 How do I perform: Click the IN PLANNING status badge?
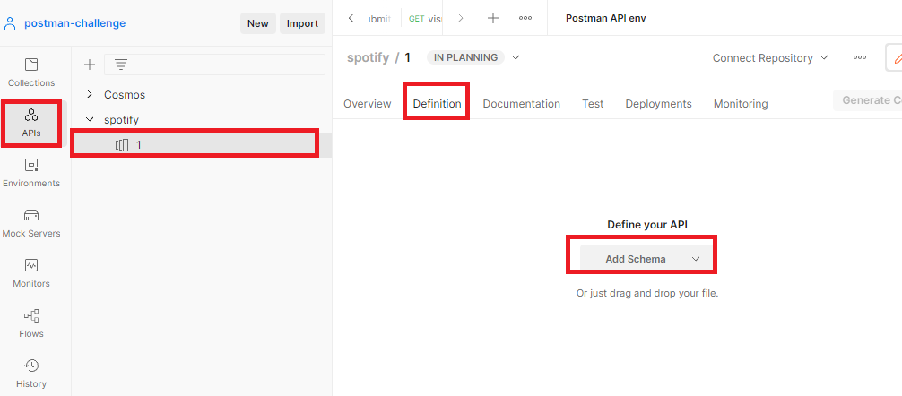[x=465, y=57]
